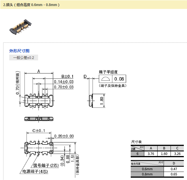
Task: Click the 一般公差±0.2 label
Action: coord(23,58)
